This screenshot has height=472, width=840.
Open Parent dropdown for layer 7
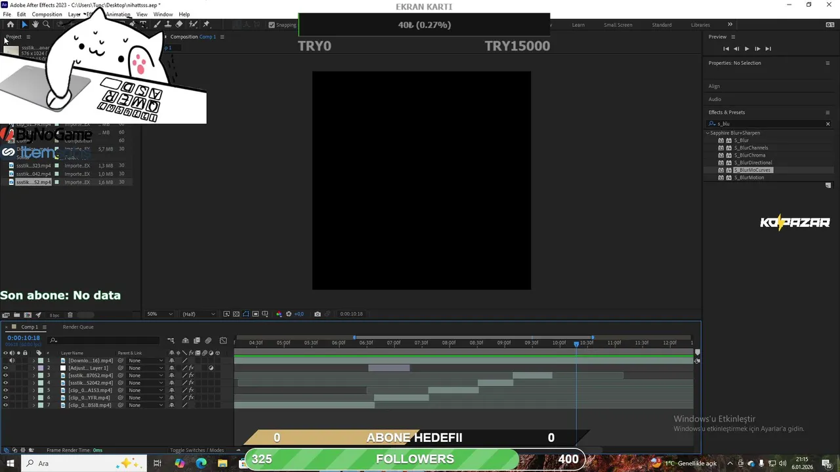pos(145,405)
